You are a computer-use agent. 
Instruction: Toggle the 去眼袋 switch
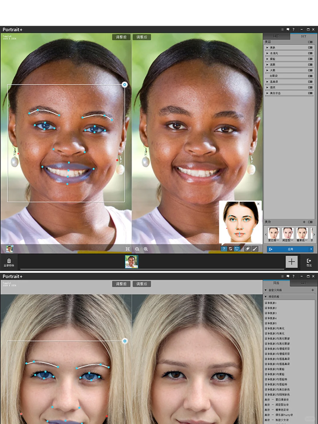[x=310, y=76]
